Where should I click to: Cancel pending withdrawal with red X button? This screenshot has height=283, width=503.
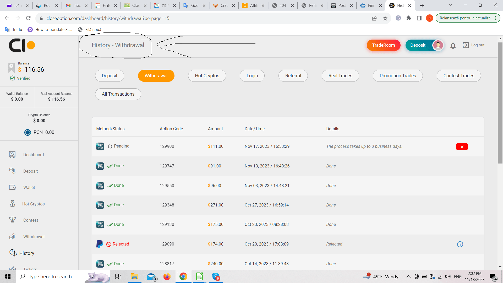pos(462,147)
